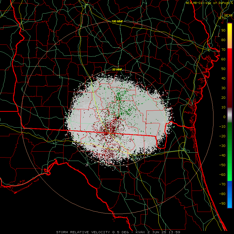Click the "80" value on velocity scale
Viewport: 234px width, 234px height.
(x=223, y=40)
